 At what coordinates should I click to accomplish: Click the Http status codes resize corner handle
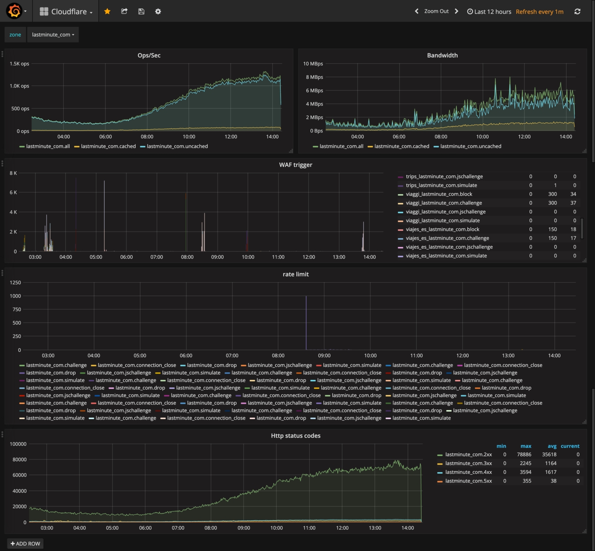(585, 531)
